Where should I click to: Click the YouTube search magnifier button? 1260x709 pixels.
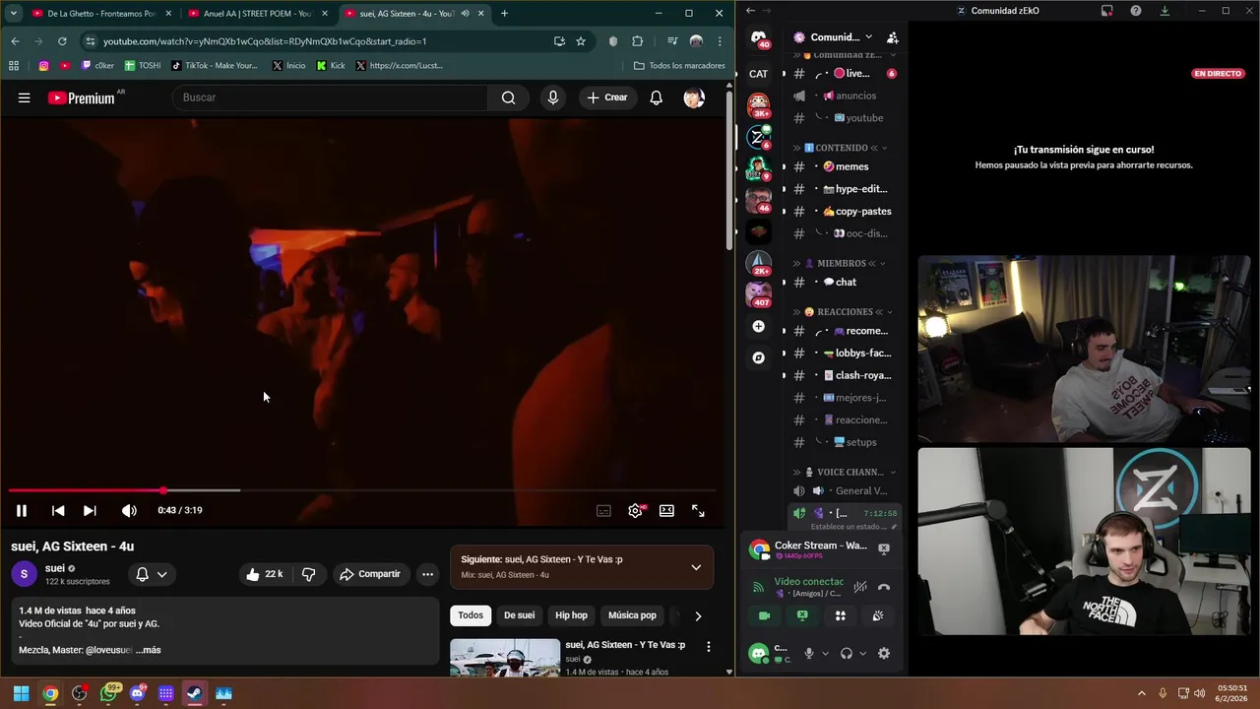(508, 97)
